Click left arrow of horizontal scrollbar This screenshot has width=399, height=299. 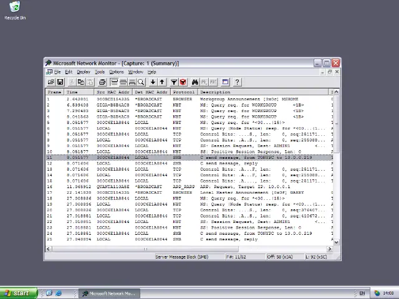coord(49,249)
